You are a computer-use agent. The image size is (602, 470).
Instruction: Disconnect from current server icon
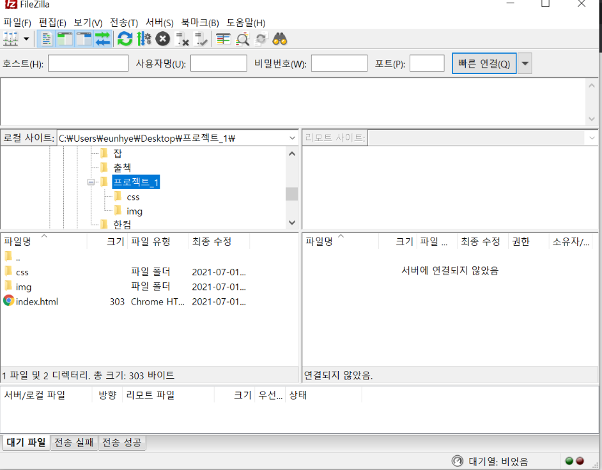click(x=182, y=39)
